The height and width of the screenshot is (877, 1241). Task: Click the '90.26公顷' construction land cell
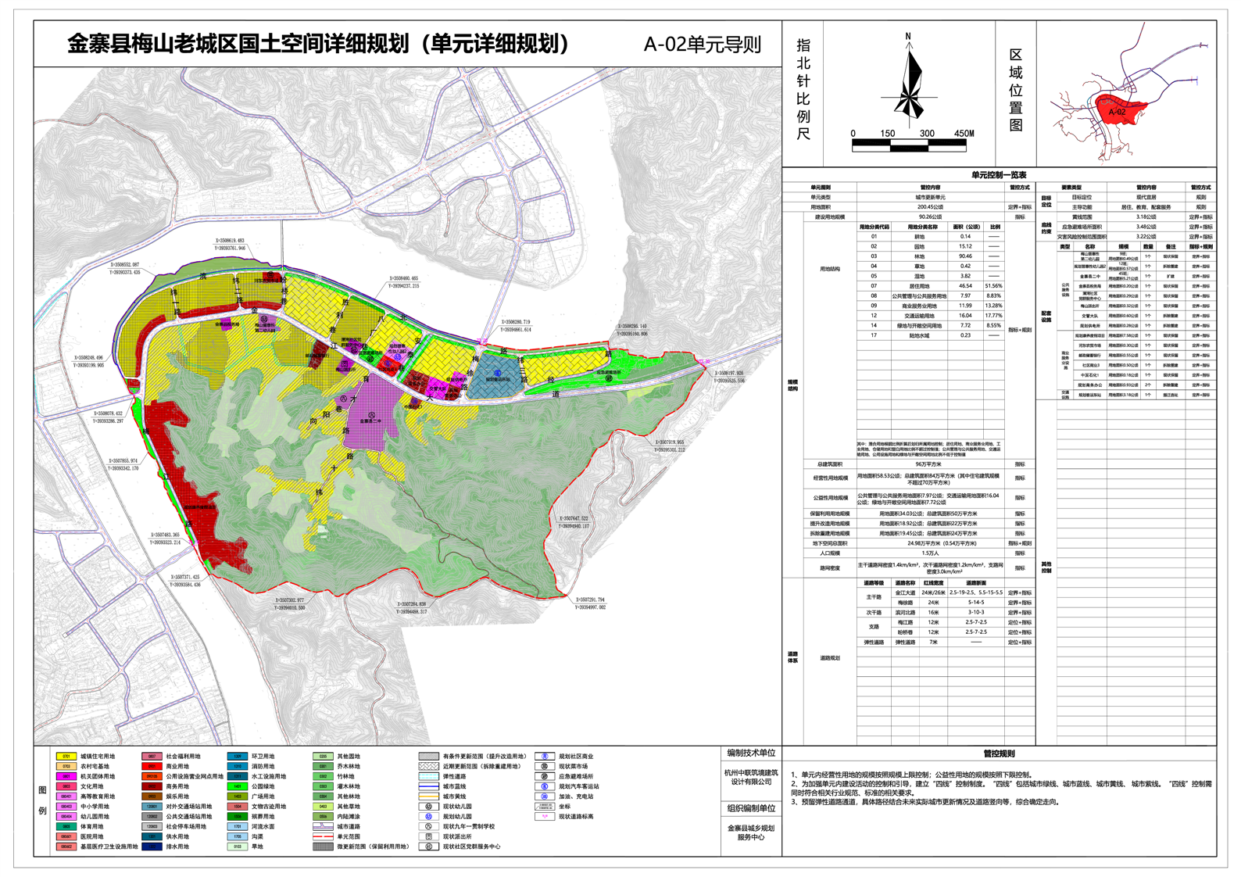tap(930, 217)
